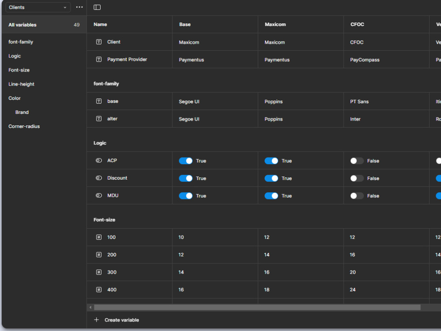Viewport: 441px width, 331px height.
Task: Select Corner-radius group in sidebar
Action: click(x=24, y=126)
